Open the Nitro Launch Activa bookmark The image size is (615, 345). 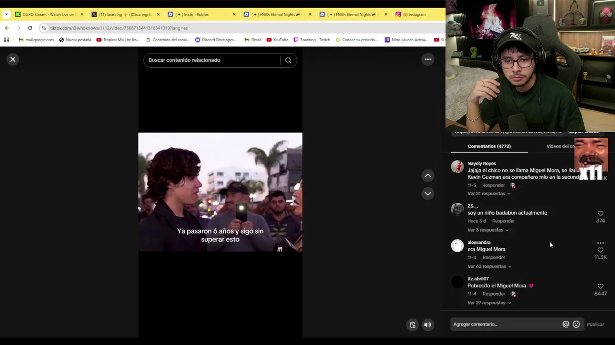coord(406,40)
